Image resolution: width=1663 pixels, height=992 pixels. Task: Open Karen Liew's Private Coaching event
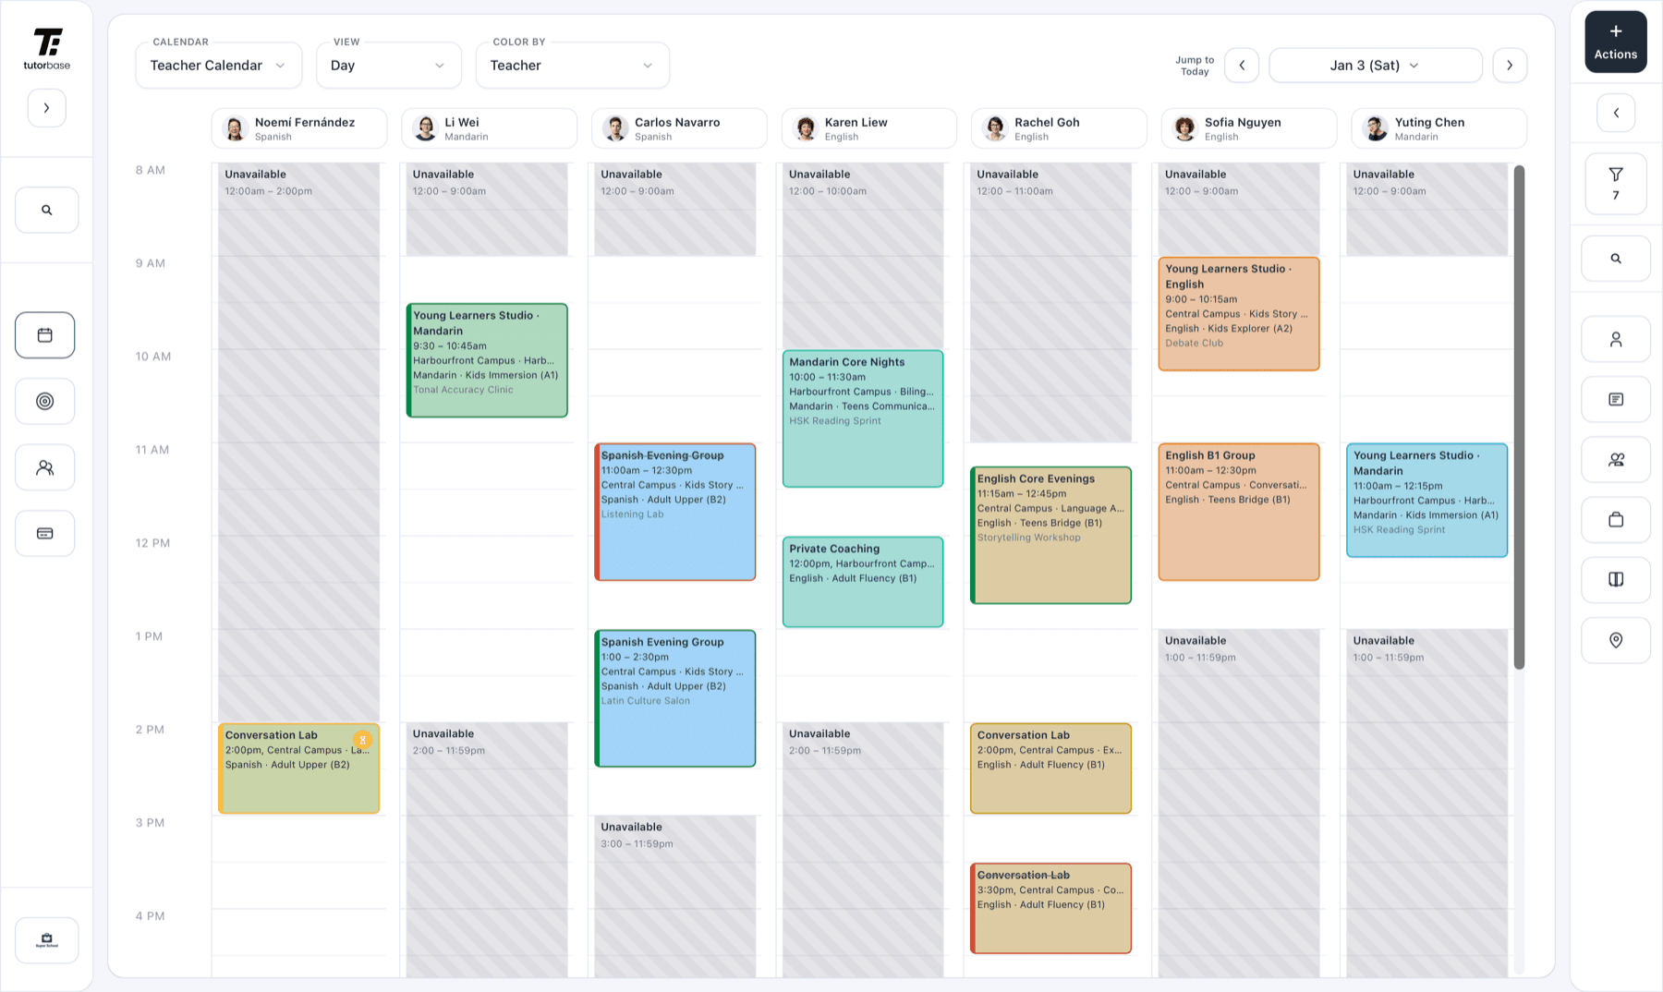pos(863,582)
